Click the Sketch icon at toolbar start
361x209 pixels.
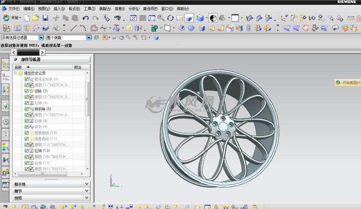[x=7, y=28]
